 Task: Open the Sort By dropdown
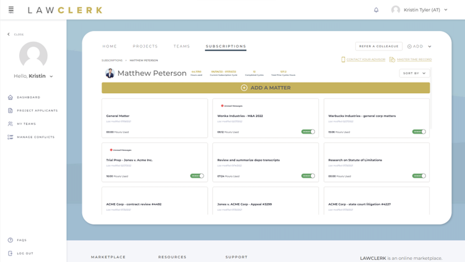(x=414, y=73)
